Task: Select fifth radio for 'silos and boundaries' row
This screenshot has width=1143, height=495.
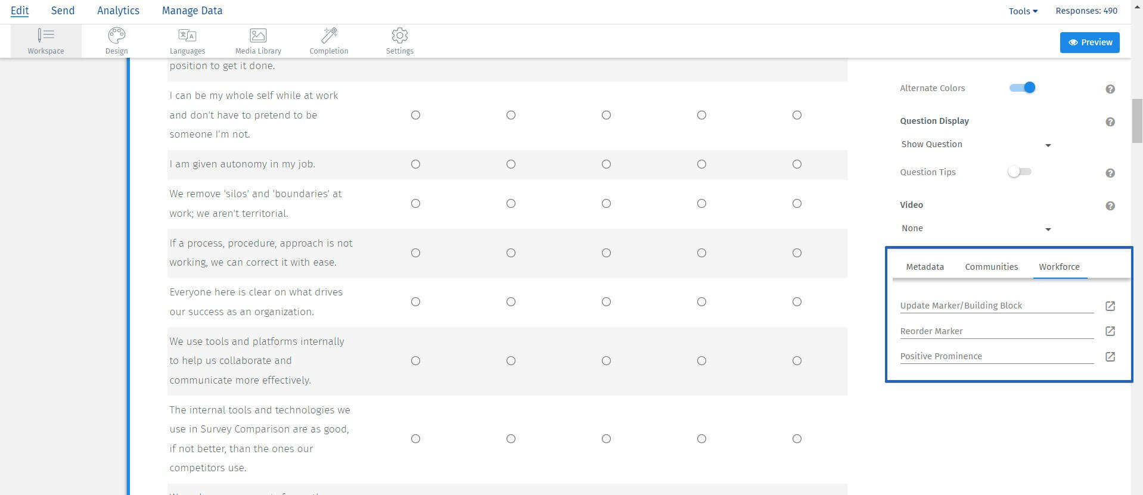Action: pos(797,203)
